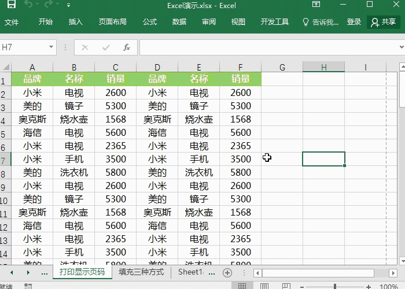Expand the Name Box dropdown arrow

click(x=51, y=47)
